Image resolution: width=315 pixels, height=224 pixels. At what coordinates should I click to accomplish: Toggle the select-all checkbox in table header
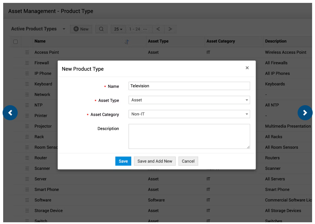point(16,42)
